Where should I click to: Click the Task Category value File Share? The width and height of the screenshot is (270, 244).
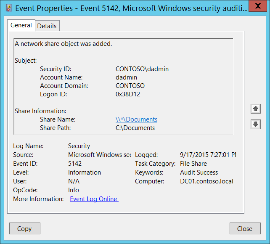pos(193,164)
